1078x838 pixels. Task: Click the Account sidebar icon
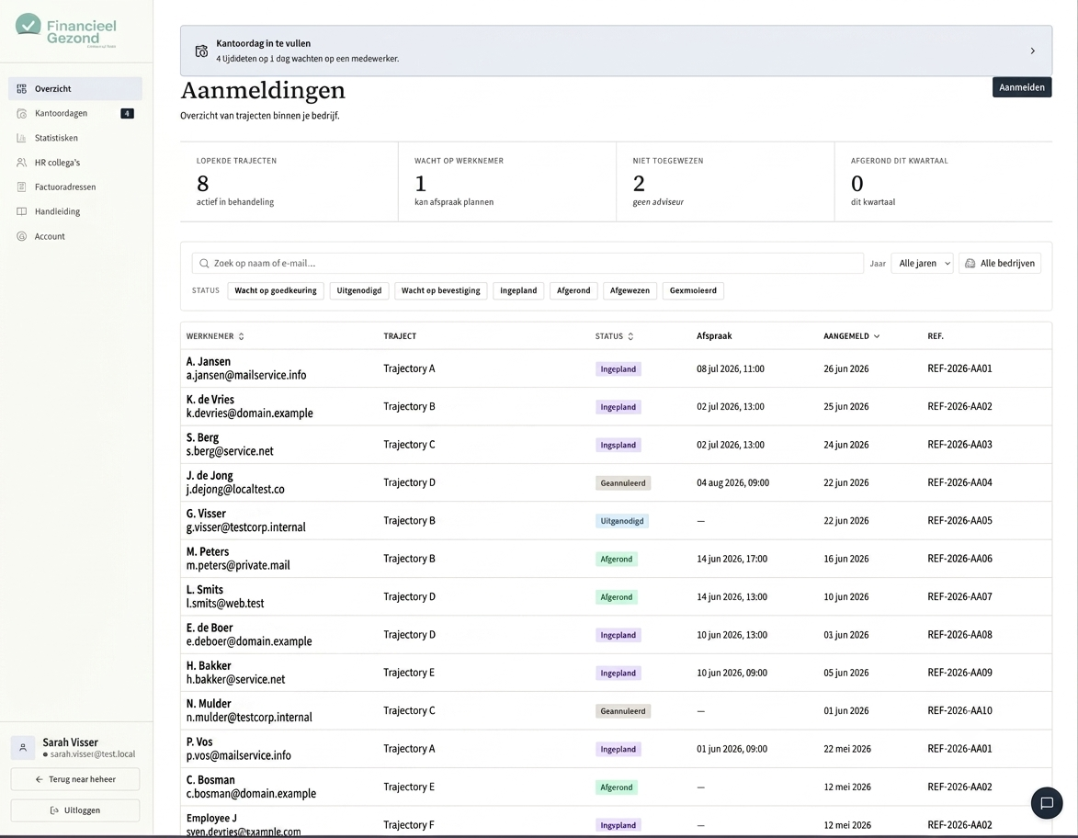[x=21, y=236]
